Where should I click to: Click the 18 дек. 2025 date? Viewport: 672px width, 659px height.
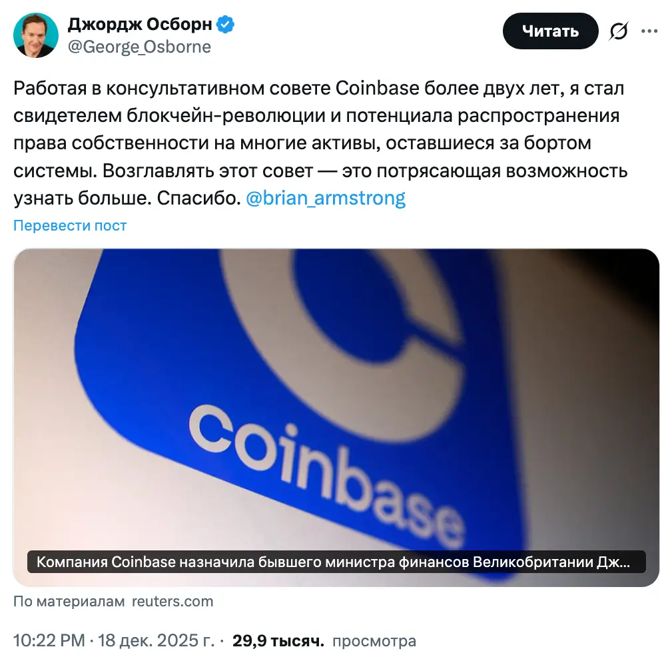(x=156, y=640)
